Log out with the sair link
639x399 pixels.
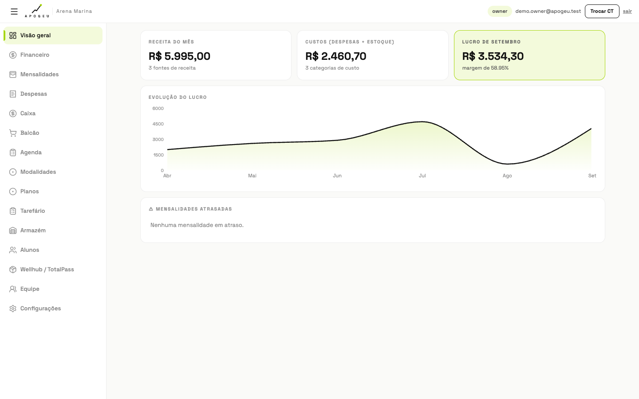tap(627, 11)
